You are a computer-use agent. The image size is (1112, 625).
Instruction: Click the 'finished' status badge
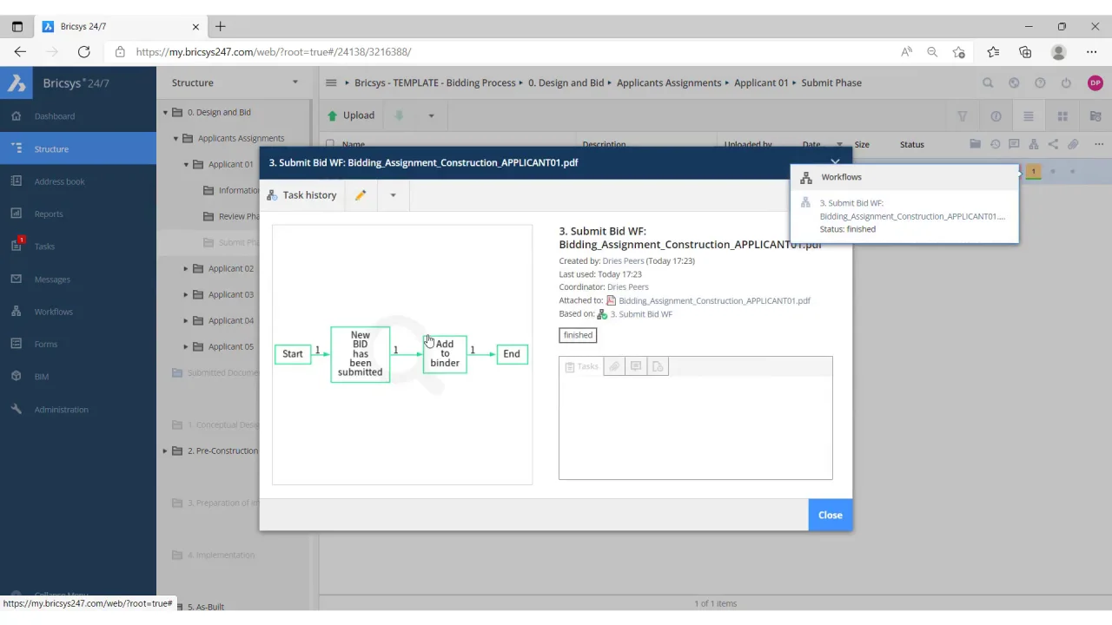pos(578,335)
